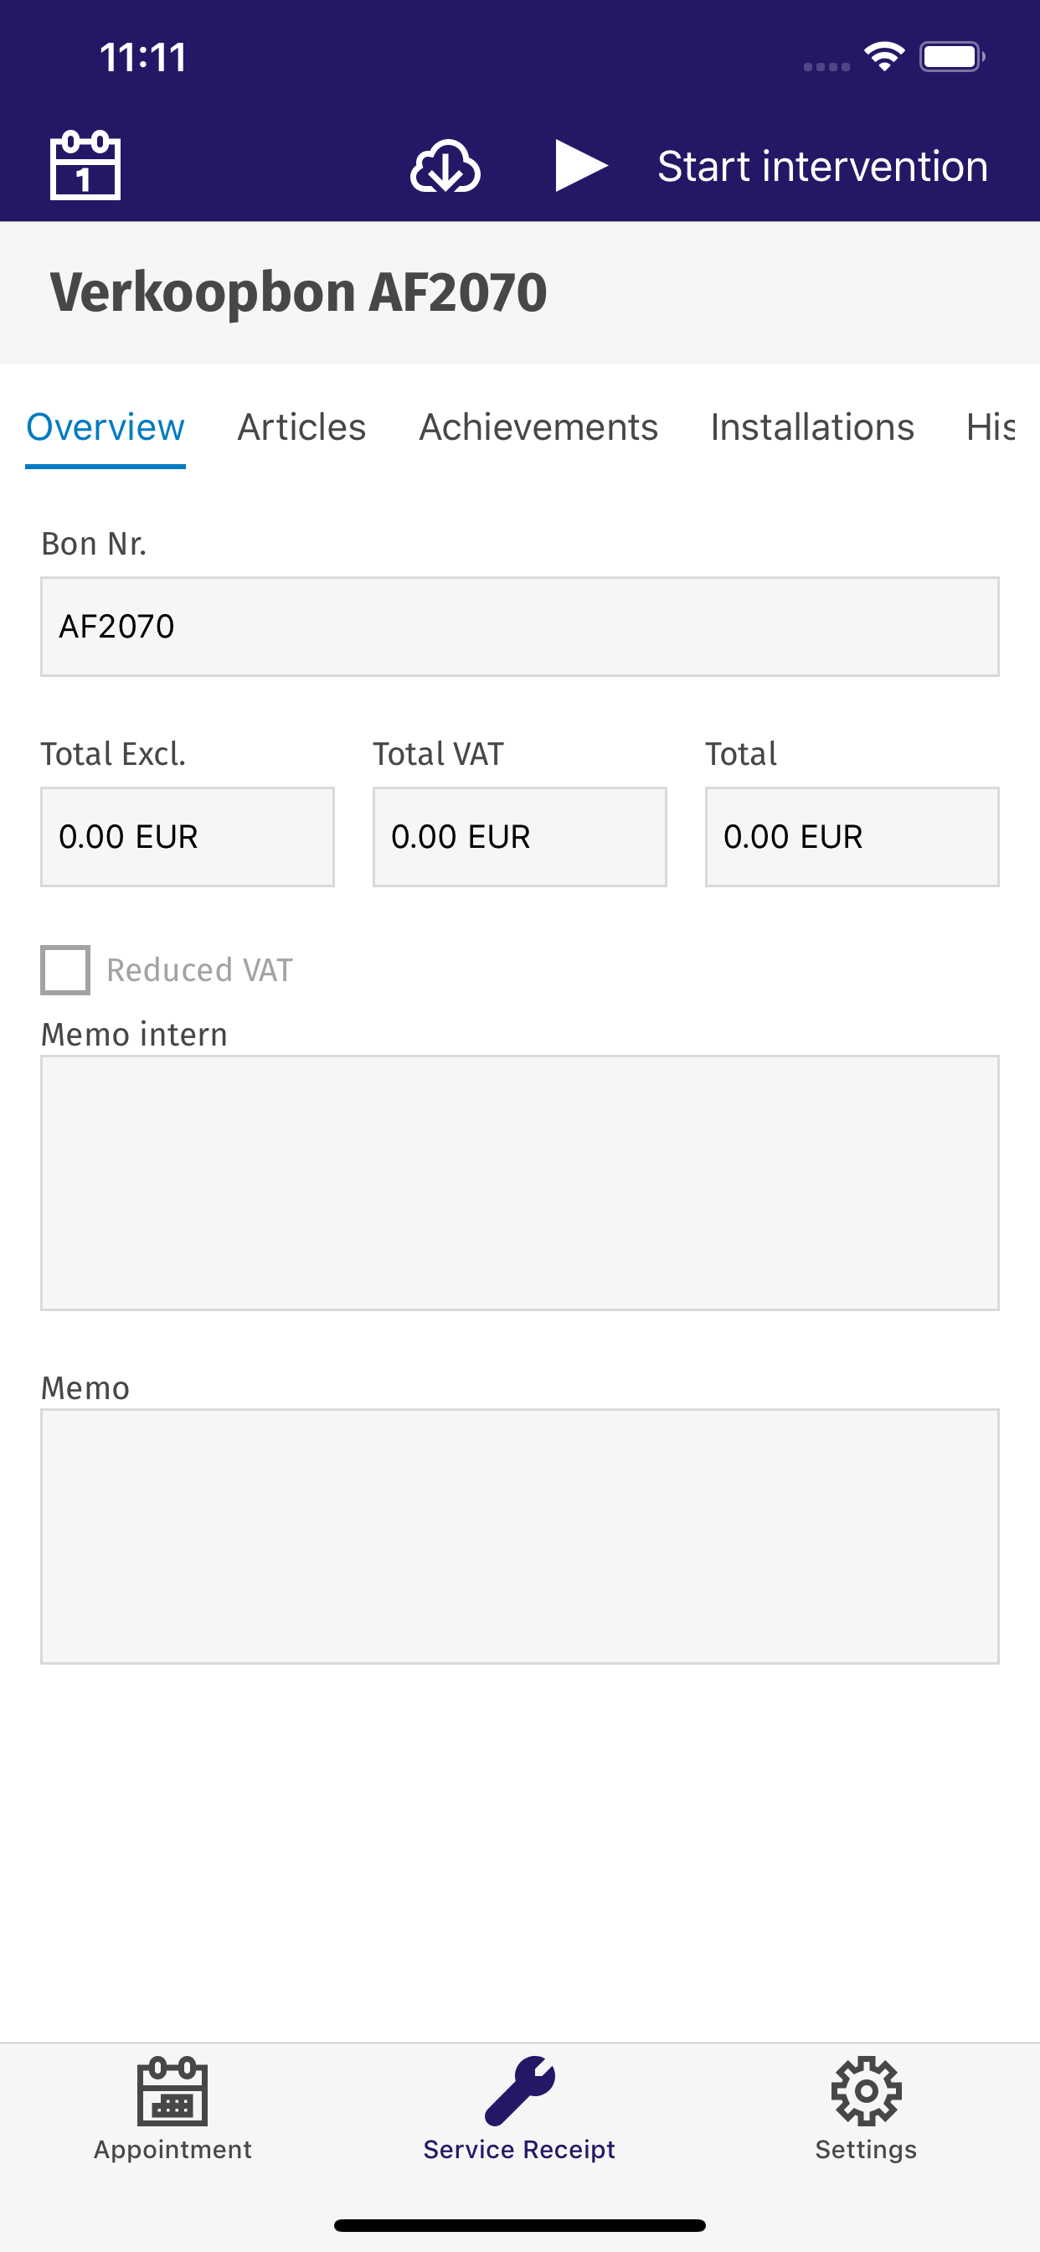Viewport: 1040px width, 2252px height.
Task: Focus the Bon Nr. field
Action: pyautogui.click(x=520, y=626)
